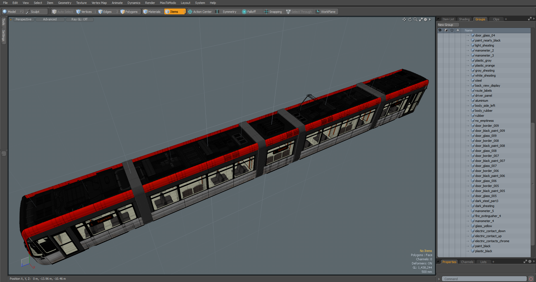Open the Render menu
The width and height of the screenshot is (536, 282).
150,3
